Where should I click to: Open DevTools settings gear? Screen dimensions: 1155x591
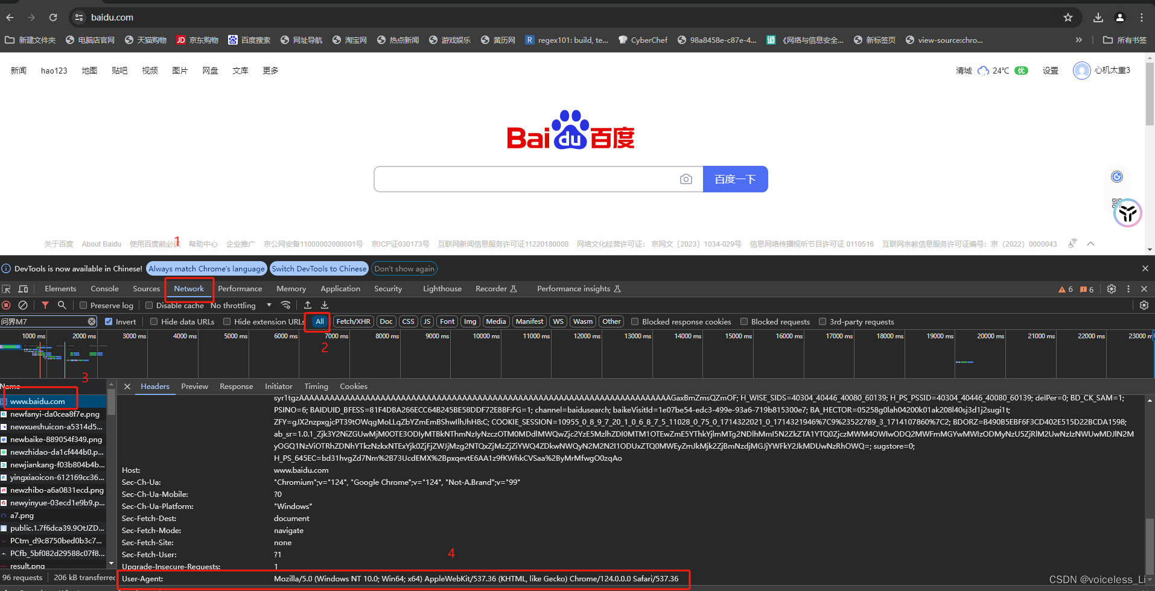pos(1112,289)
